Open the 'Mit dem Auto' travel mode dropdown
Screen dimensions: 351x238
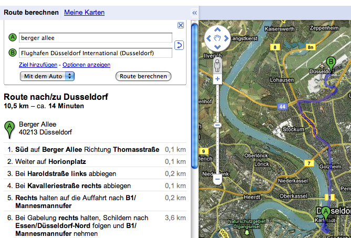pos(47,76)
